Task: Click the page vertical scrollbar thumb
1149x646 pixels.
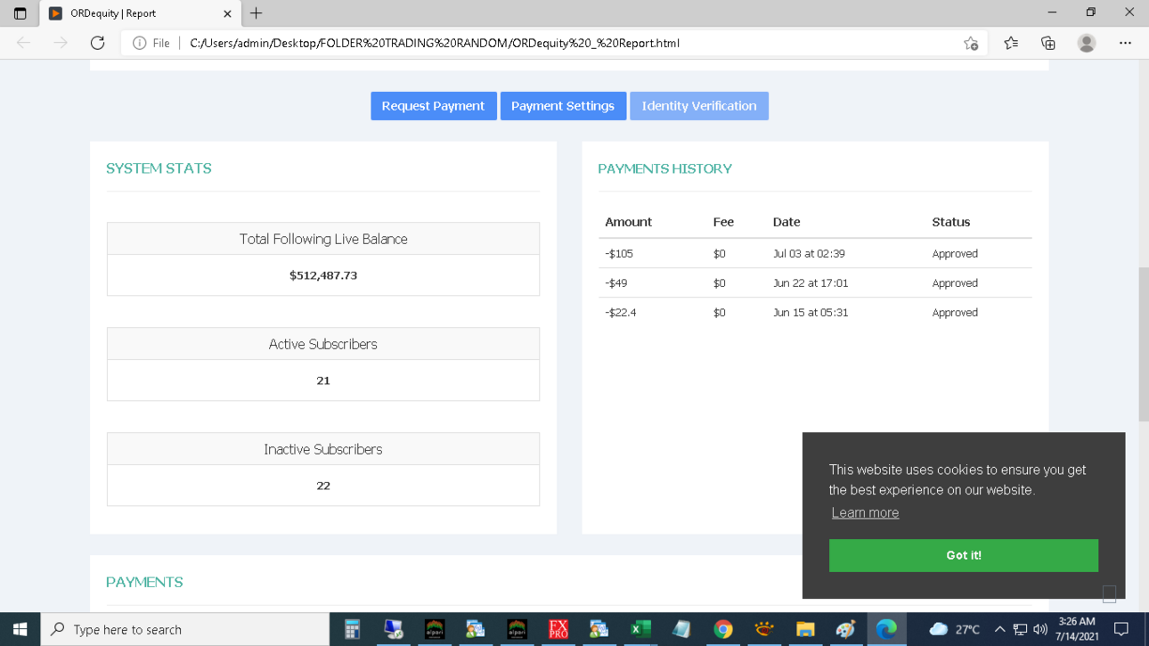Action: pyautogui.click(x=1143, y=344)
